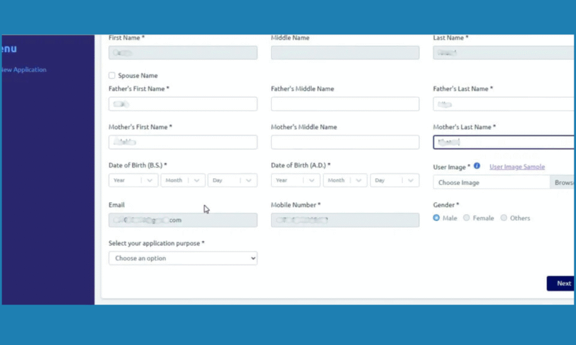Focus the Mother's Middle Name field
The height and width of the screenshot is (345, 576).
tap(345, 142)
